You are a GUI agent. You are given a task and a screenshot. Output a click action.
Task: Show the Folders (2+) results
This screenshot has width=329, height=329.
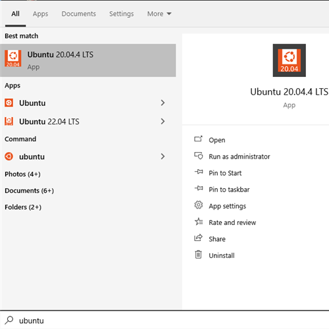[23, 207]
